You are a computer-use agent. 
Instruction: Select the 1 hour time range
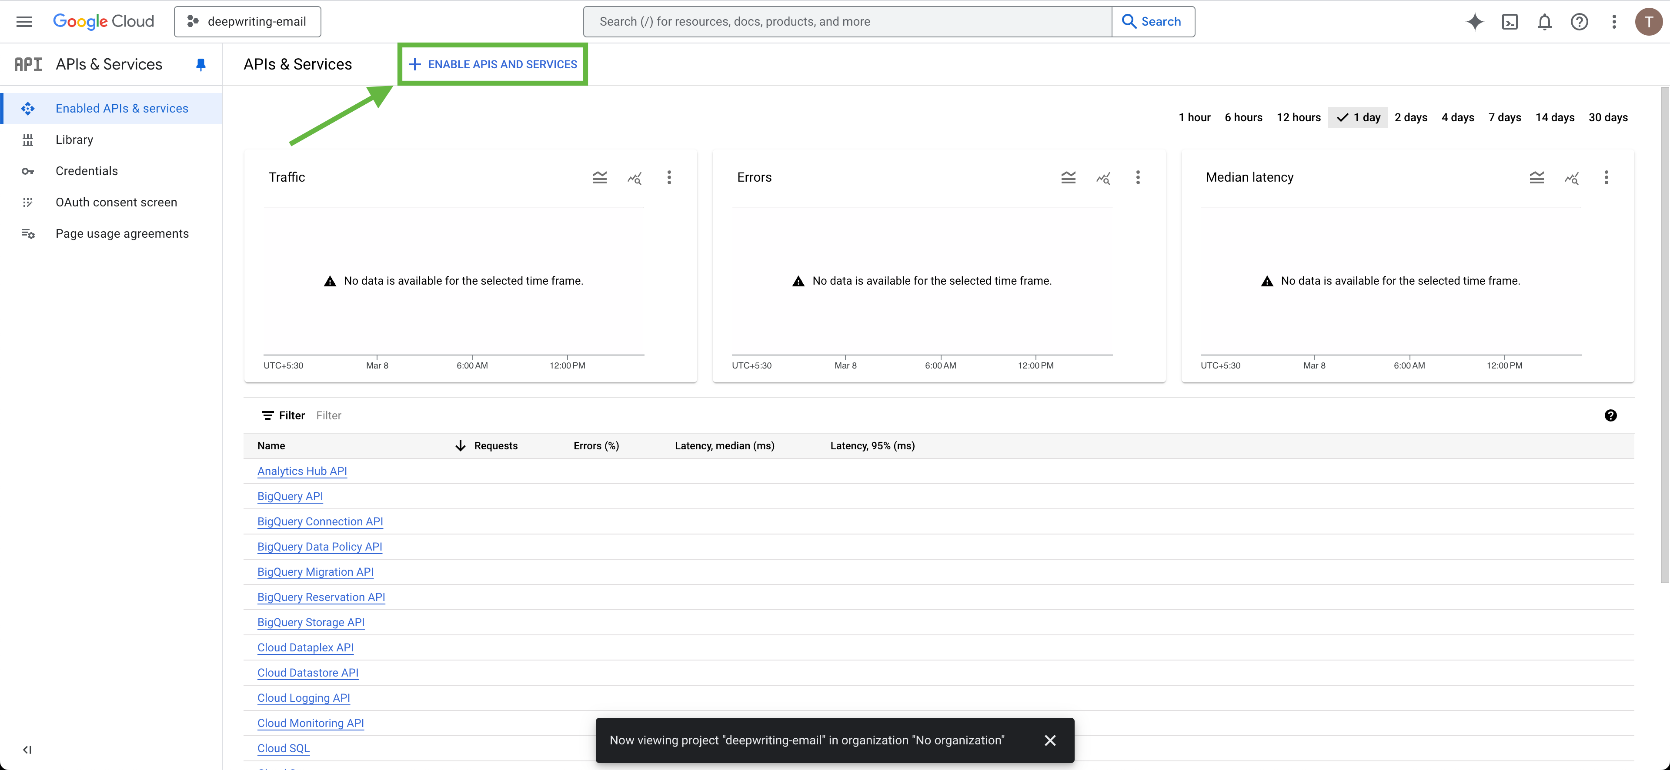point(1194,117)
